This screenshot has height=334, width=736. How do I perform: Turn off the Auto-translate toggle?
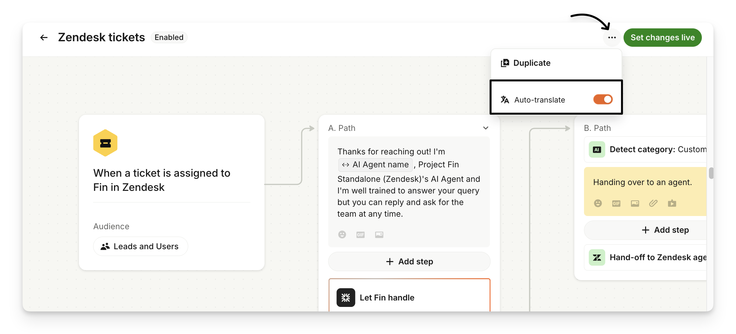pyautogui.click(x=603, y=100)
